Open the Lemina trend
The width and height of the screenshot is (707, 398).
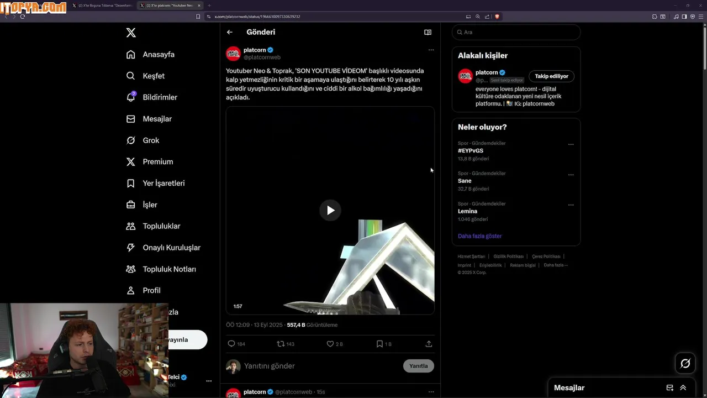(x=467, y=211)
